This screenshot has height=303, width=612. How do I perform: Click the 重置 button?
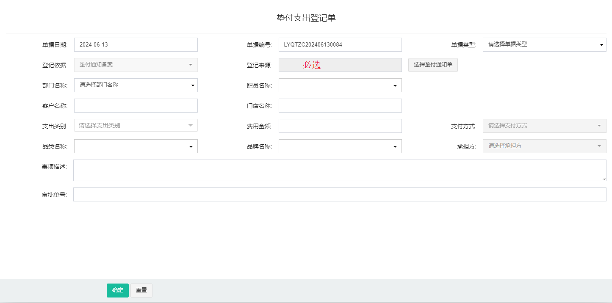141,290
